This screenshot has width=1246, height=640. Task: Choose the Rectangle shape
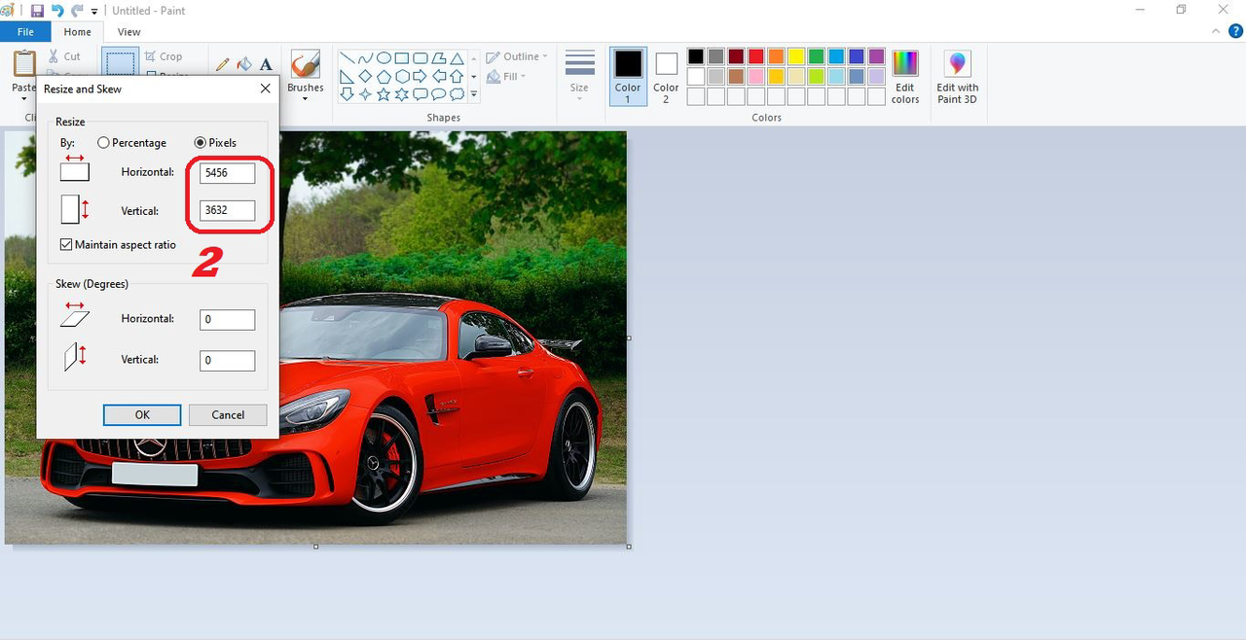point(402,57)
